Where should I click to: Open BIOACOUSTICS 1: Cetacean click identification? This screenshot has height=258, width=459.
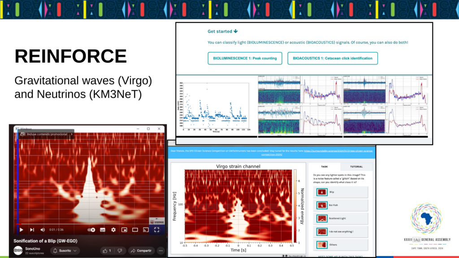333,58
